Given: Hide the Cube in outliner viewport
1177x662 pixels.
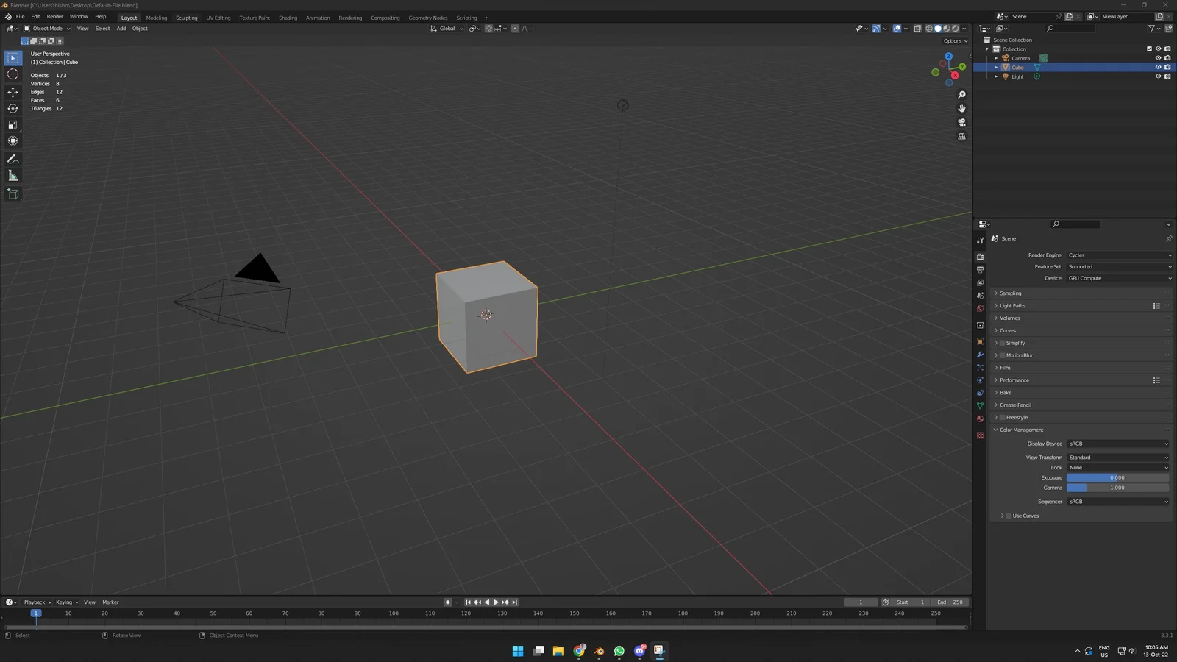Looking at the screenshot, I should tap(1158, 67).
